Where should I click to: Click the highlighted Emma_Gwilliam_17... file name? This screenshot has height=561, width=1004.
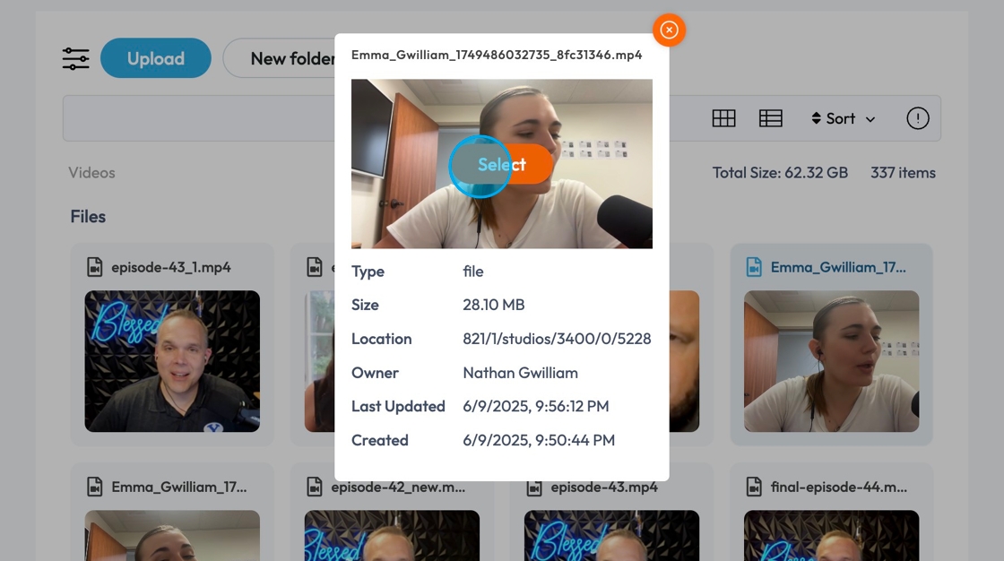(x=838, y=267)
